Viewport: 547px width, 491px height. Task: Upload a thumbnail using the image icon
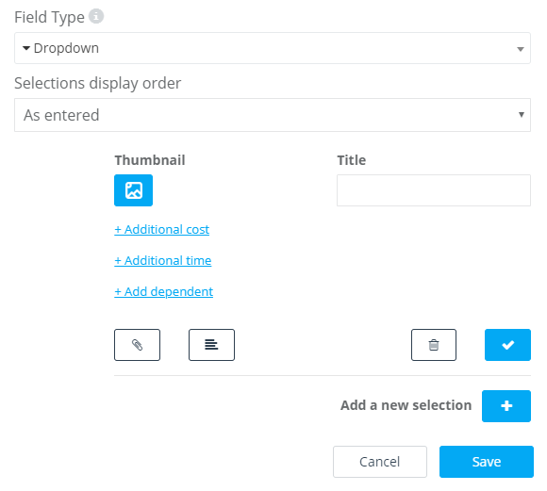coord(133,190)
